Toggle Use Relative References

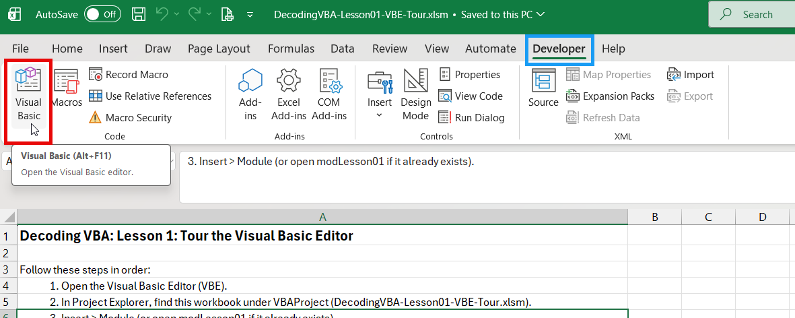click(150, 96)
